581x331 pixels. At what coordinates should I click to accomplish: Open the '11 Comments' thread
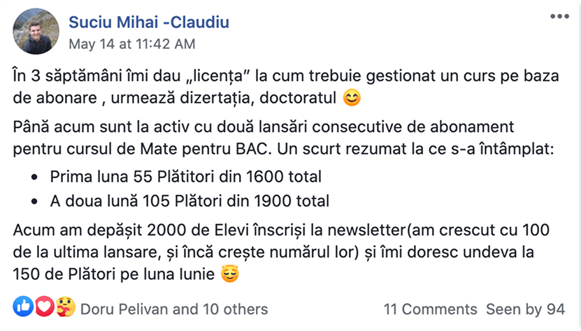[x=430, y=309]
